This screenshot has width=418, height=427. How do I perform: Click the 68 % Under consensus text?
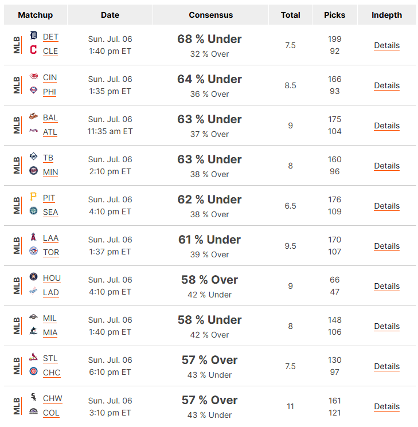209,39
